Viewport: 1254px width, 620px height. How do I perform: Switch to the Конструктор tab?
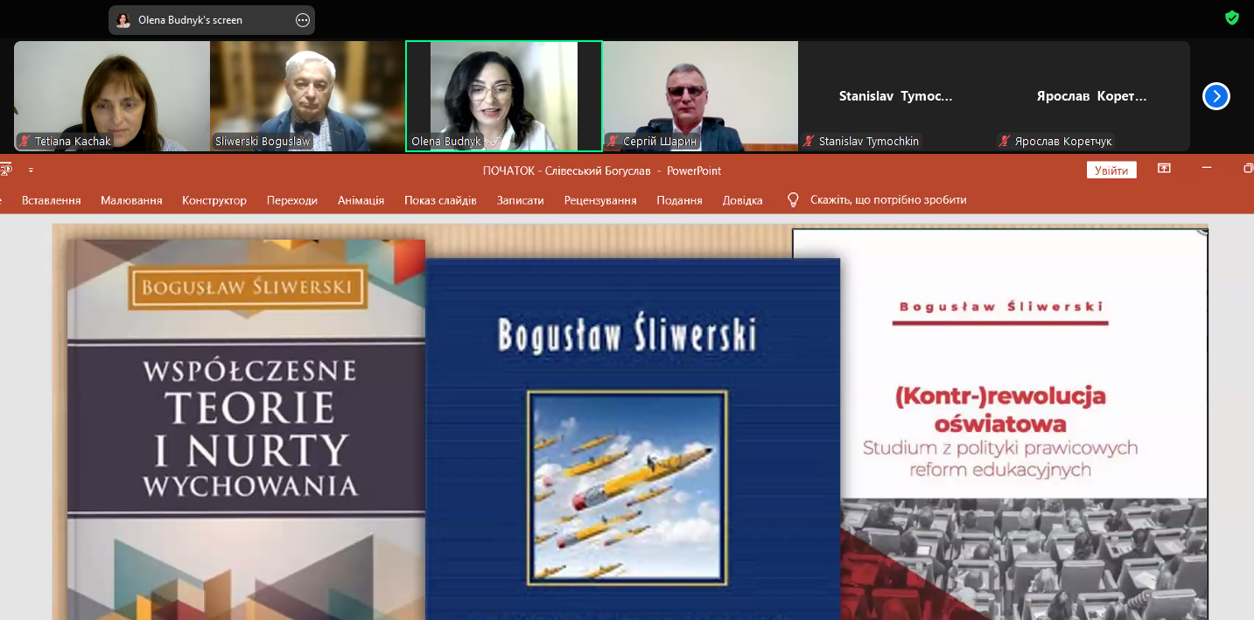pyautogui.click(x=214, y=200)
